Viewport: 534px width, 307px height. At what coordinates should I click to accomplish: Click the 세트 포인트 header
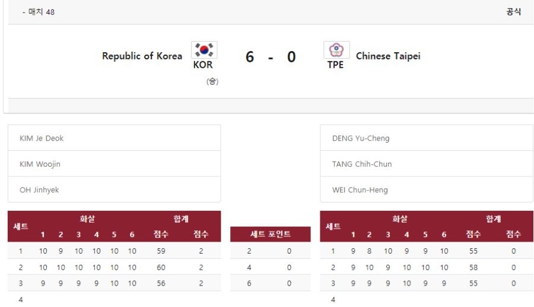point(271,235)
